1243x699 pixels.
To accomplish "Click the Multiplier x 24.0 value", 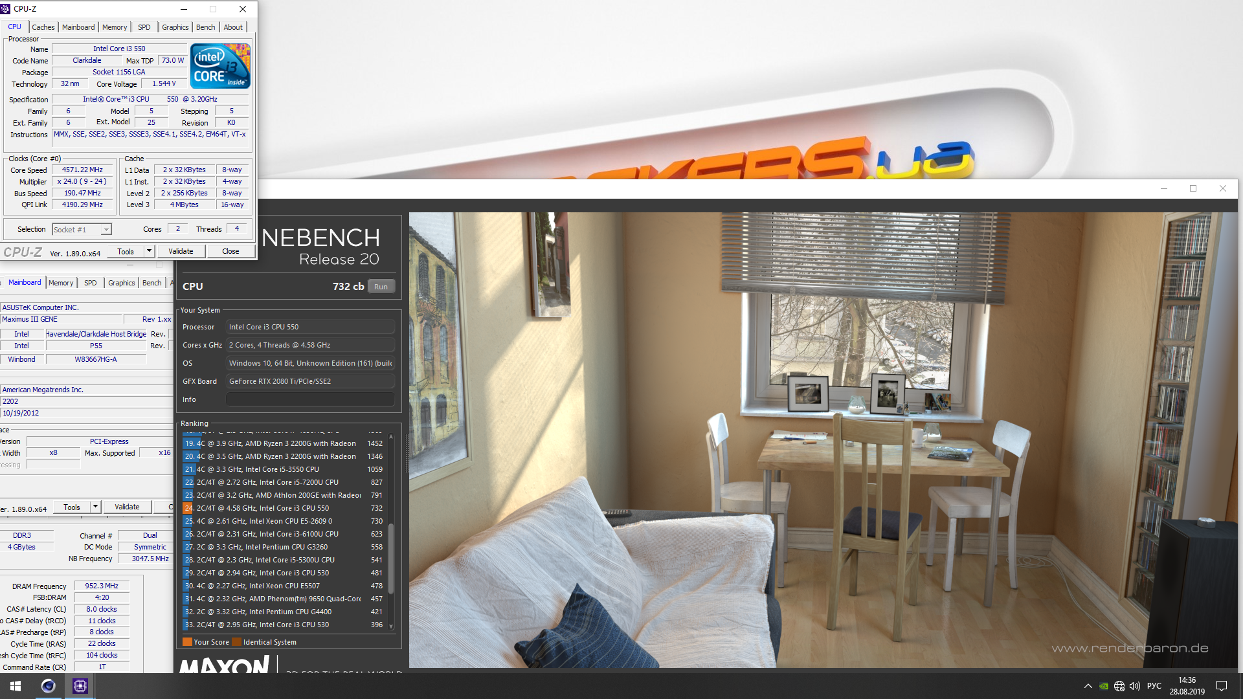I will [x=82, y=181].
